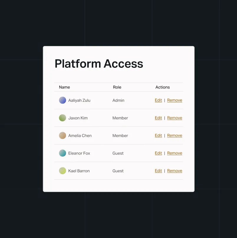Screen dimensions: 237x238
Task: Select the name Aaliyah Zulu
Action: pyautogui.click(x=79, y=100)
